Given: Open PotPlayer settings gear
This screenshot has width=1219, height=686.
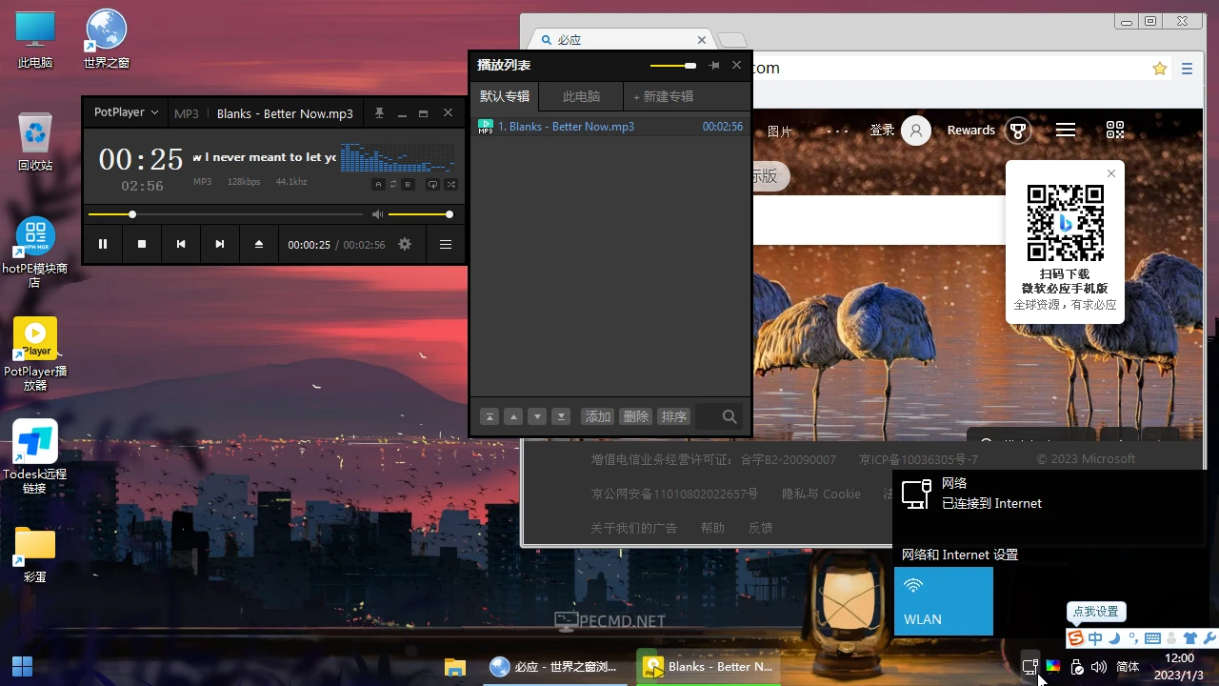Looking at the screenshot, I should pos(405,244).
